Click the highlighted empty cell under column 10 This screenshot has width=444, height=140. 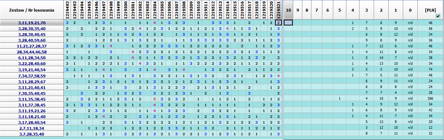288,23
